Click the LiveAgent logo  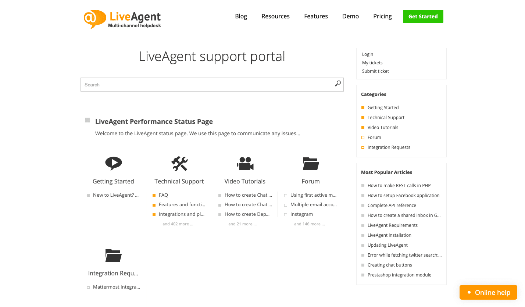coord(122,19)
